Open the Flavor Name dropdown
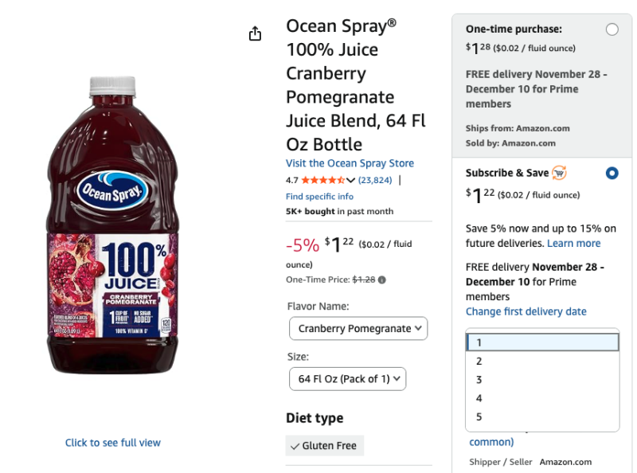Viewport: 637px width, 473px height. tap(358, 328)
